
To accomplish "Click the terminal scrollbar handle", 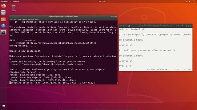I will (x=117, y=83).
